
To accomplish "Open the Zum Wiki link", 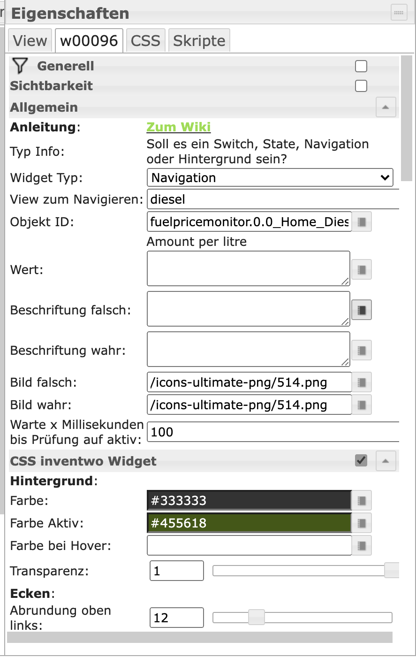I will pyautogui.click(x=179, y=127).
